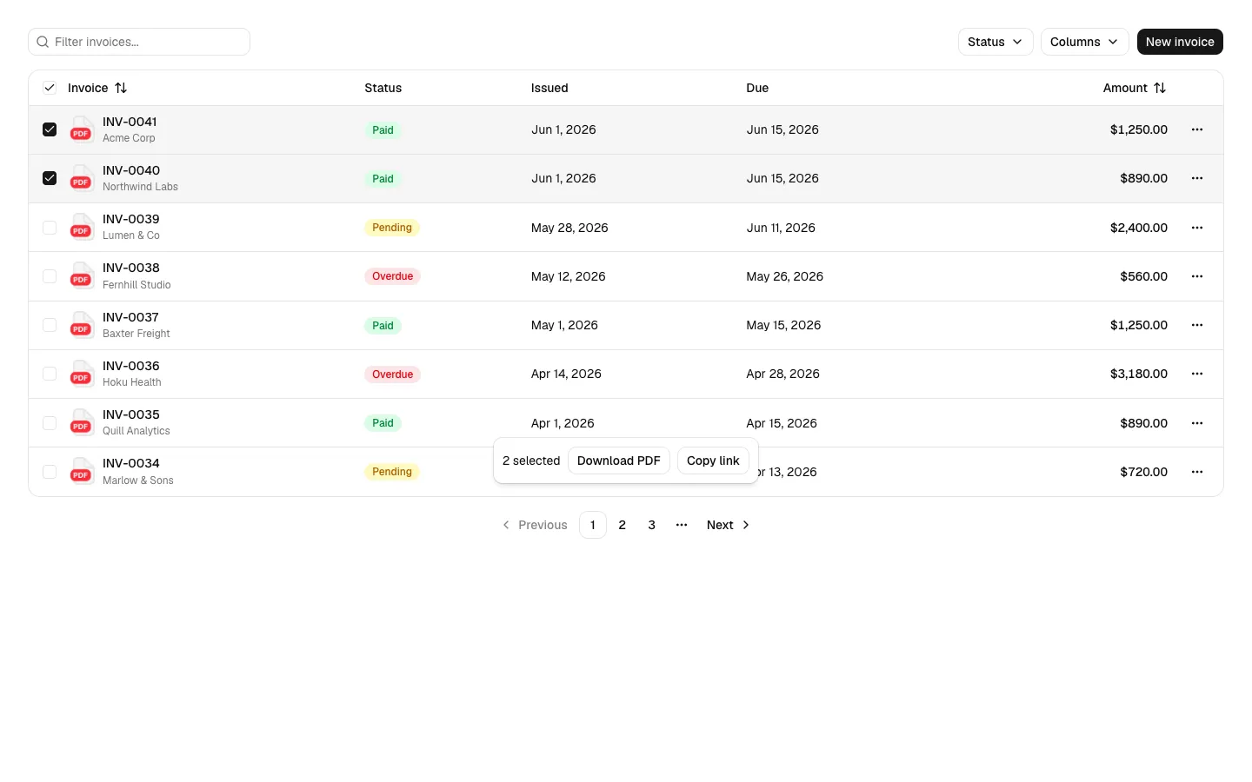Click due date May 26, 2026
The width and height of the screenshot is (1252, 782).
click(784, 276)
